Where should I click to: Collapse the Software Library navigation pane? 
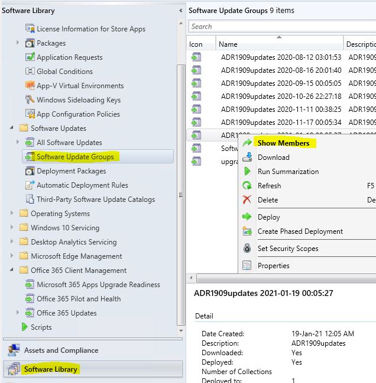pos(180,11)
